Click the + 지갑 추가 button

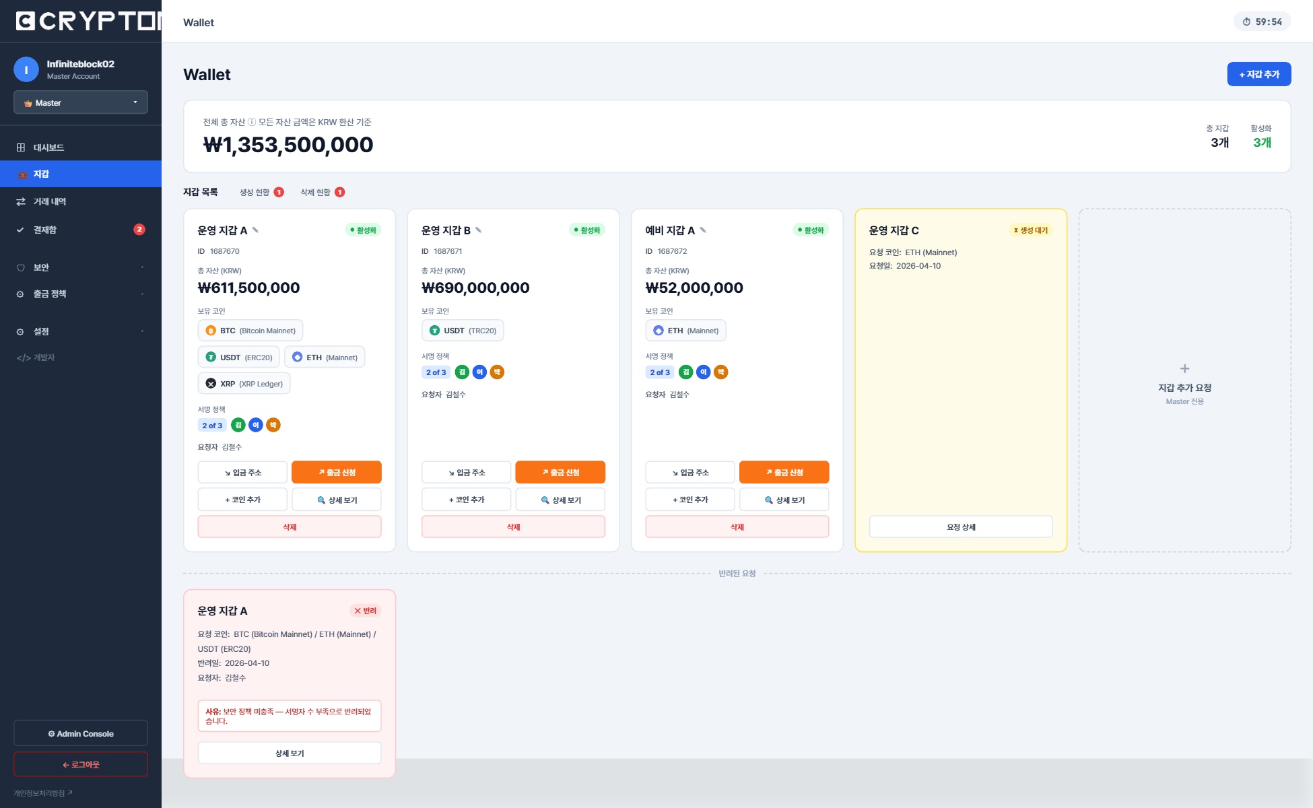point(1259,74)
